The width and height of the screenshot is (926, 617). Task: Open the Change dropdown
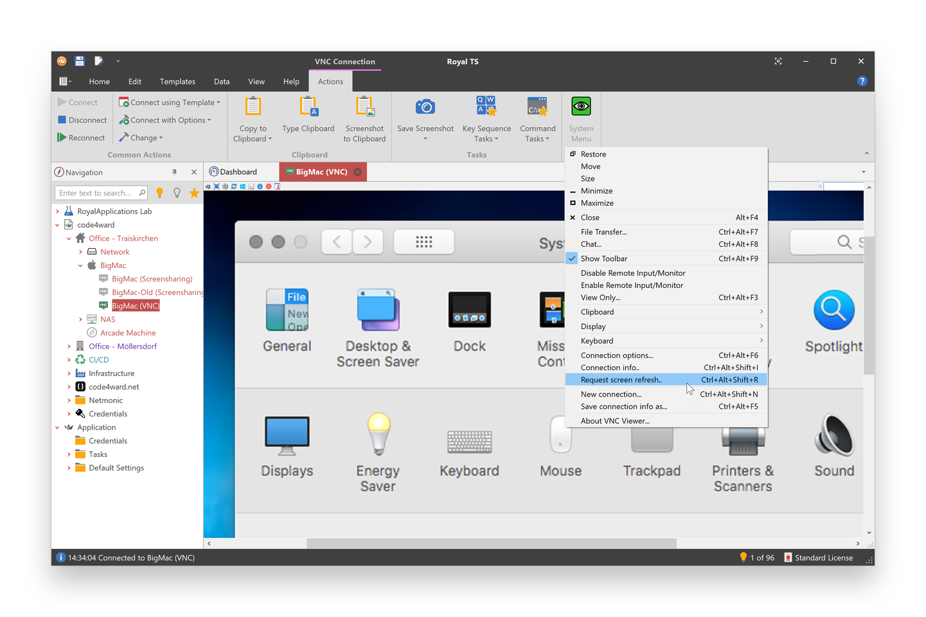tap(141, 137)
